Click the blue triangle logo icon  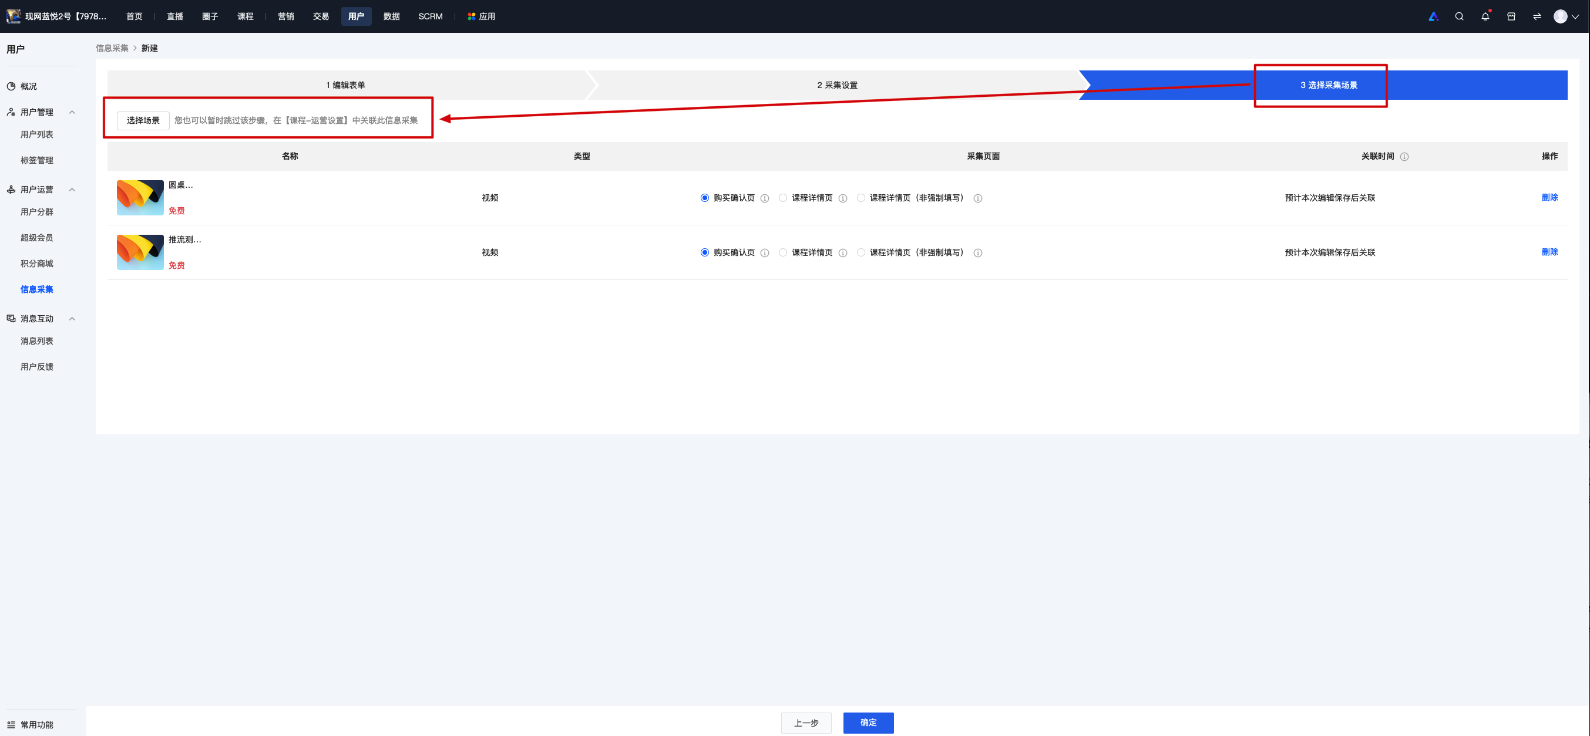(1433, 16)
